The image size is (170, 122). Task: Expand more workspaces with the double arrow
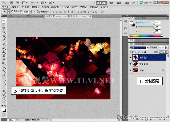tap(134, 3)
